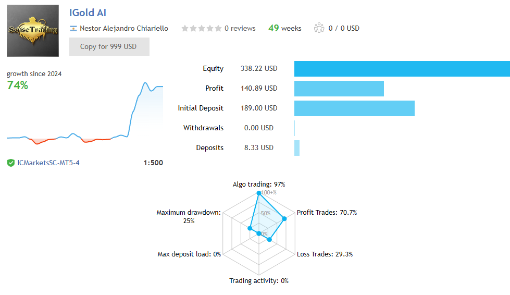Click the Algo trading point on radar chart

tap(258, 193)
